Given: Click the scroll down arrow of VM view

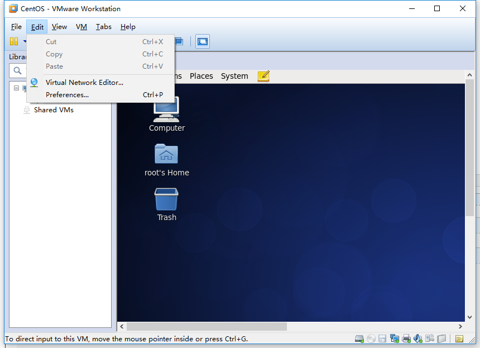Looking at the screenshot, I should click(469, 317).
